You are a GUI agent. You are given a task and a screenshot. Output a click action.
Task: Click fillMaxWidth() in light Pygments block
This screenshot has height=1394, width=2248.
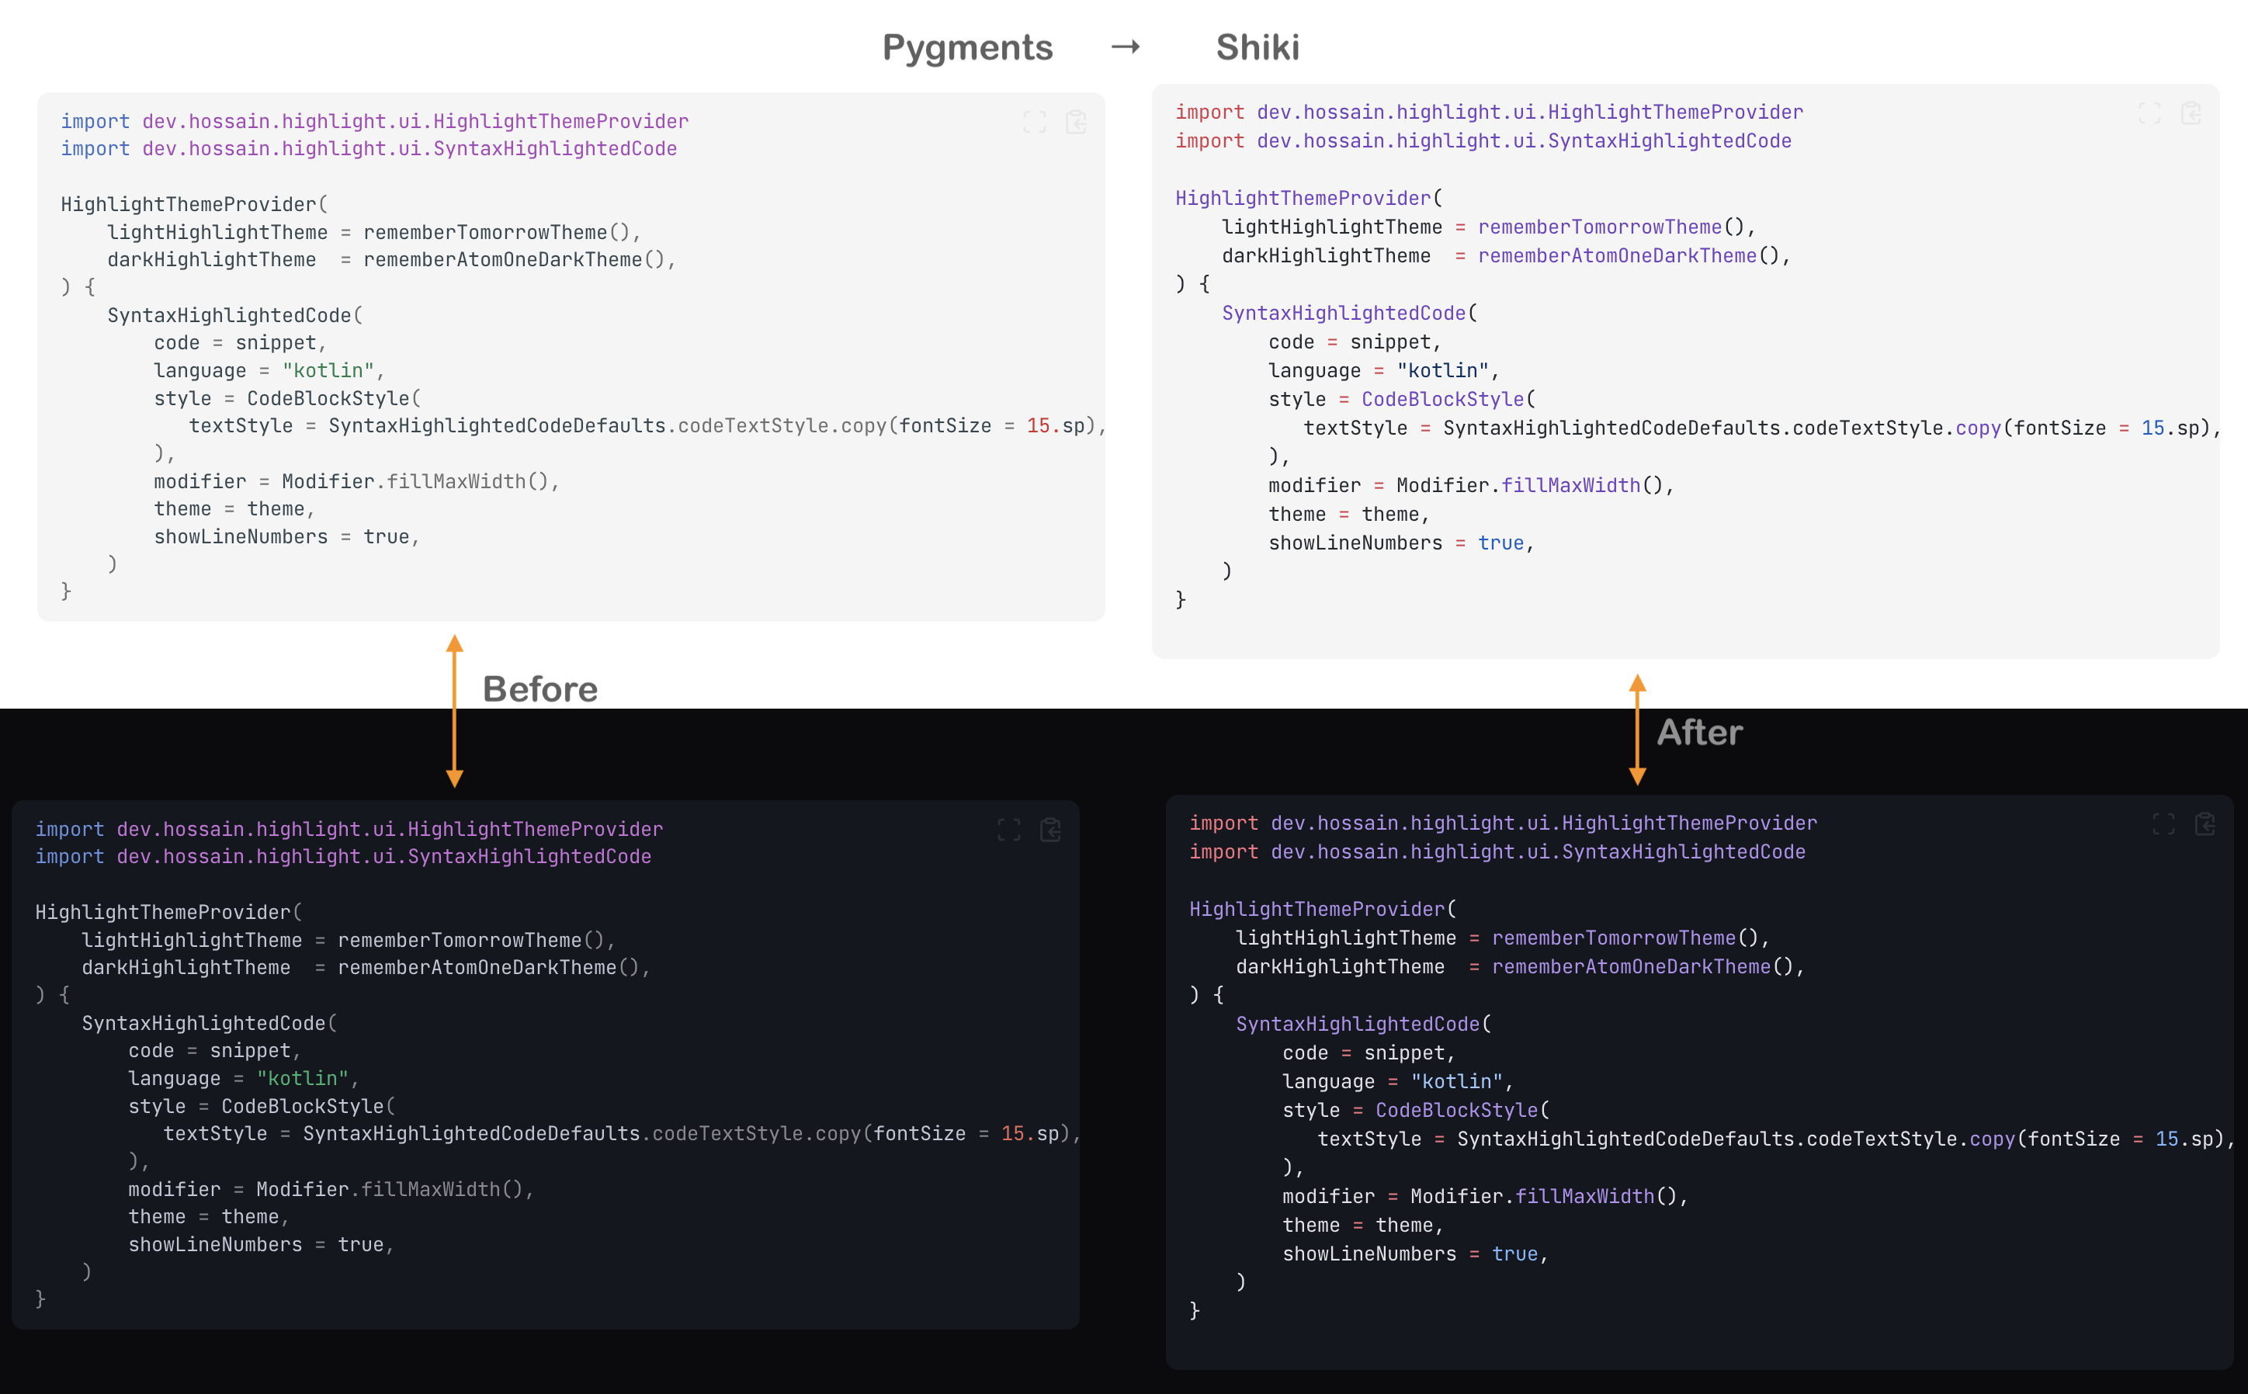pos(467,482)
